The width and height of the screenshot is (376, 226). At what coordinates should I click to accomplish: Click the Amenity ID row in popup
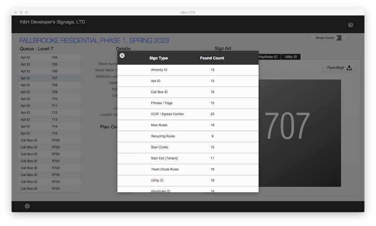(x=188, y=70)
